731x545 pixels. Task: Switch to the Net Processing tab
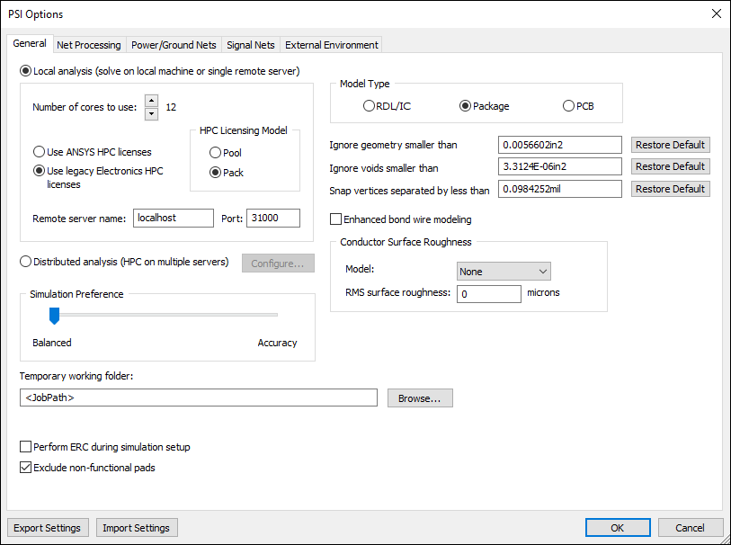(x=88, y=45)
